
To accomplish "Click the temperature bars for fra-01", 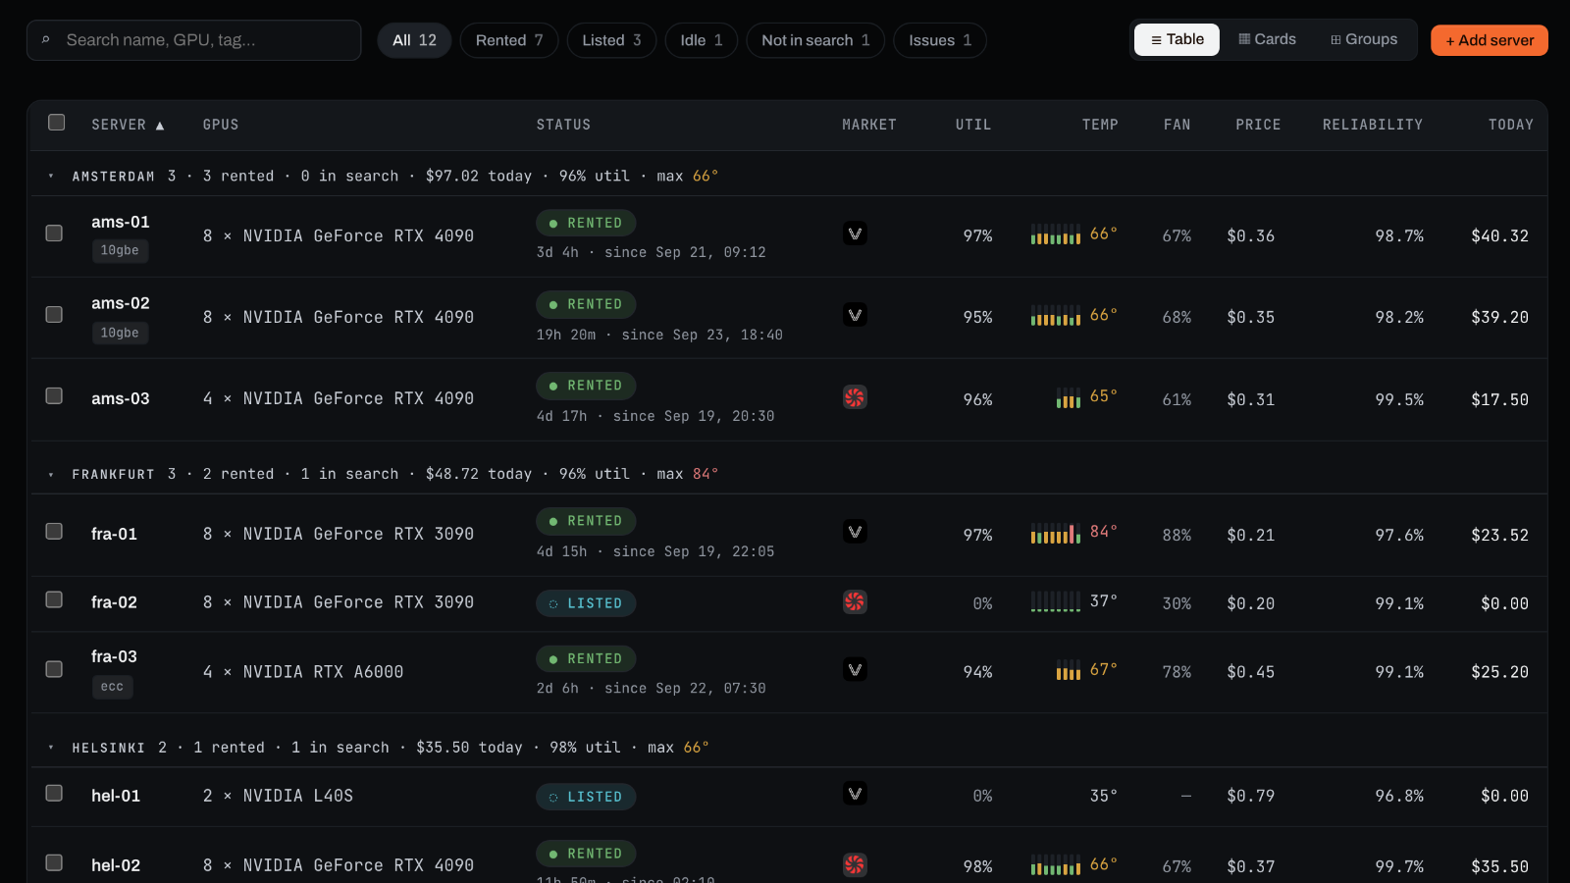I will click(1056, 534).
